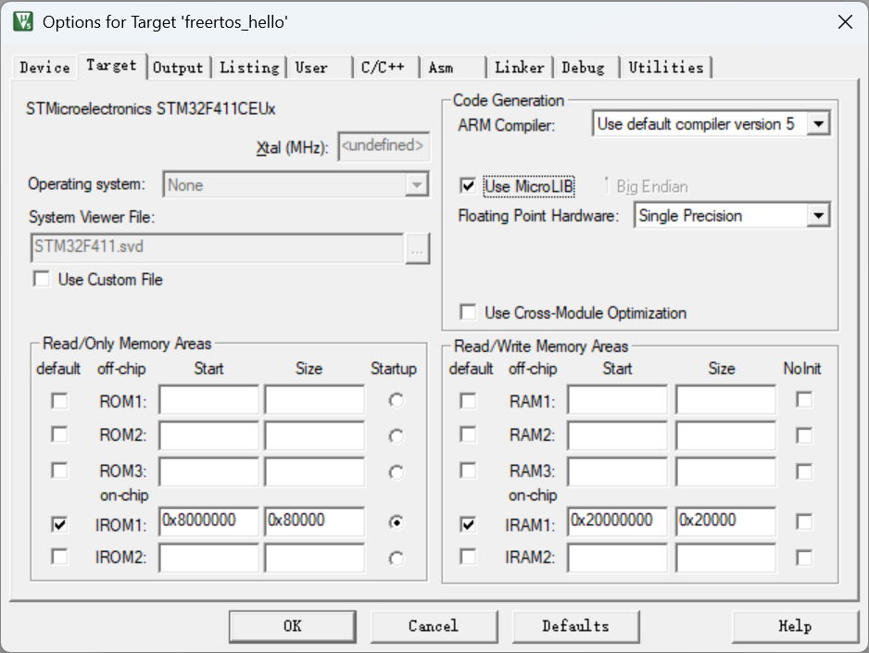Click the ROM1 Start address field
The width and height of the screenshot is (869, 653).
point(209,400)
